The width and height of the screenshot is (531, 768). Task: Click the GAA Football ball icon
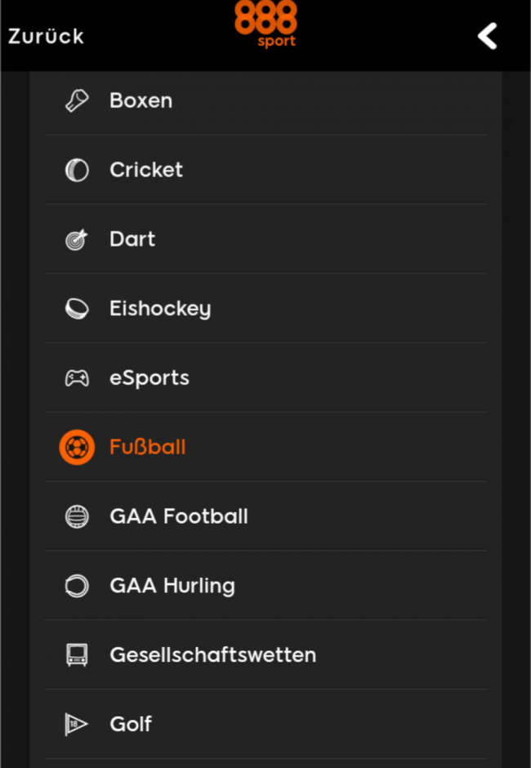(x=77, y=516)
